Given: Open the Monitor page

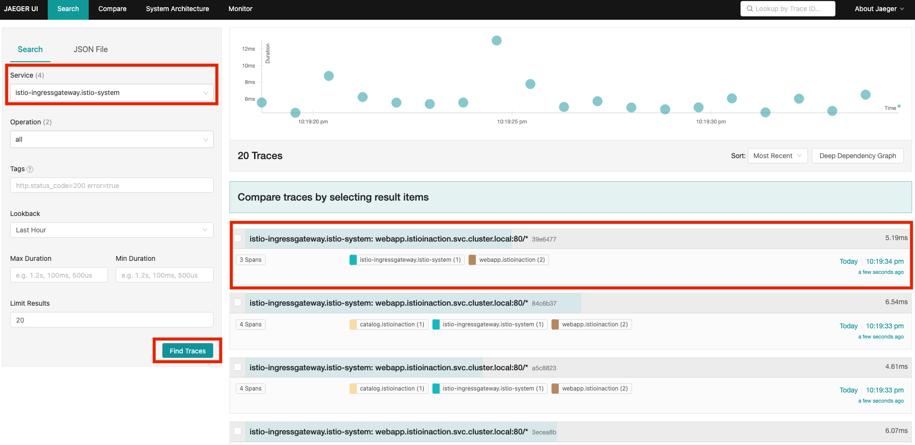Looking at the screenshot, I should pos(240,9).
